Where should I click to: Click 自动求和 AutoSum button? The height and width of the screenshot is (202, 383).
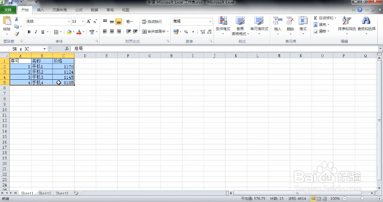[x=324, y=18]
